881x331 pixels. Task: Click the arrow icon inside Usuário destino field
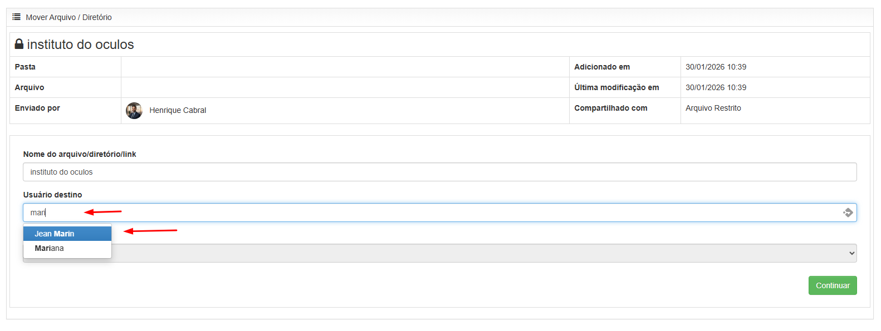coord(848,213)
